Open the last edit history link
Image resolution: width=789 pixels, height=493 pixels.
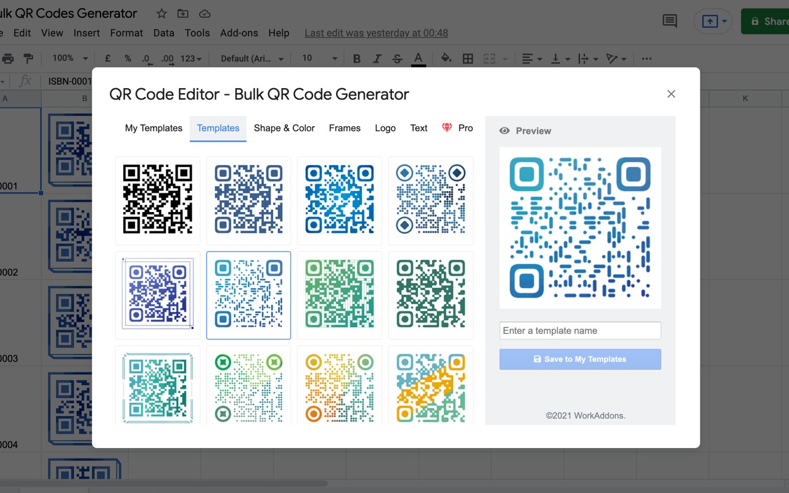coord(376,33)
